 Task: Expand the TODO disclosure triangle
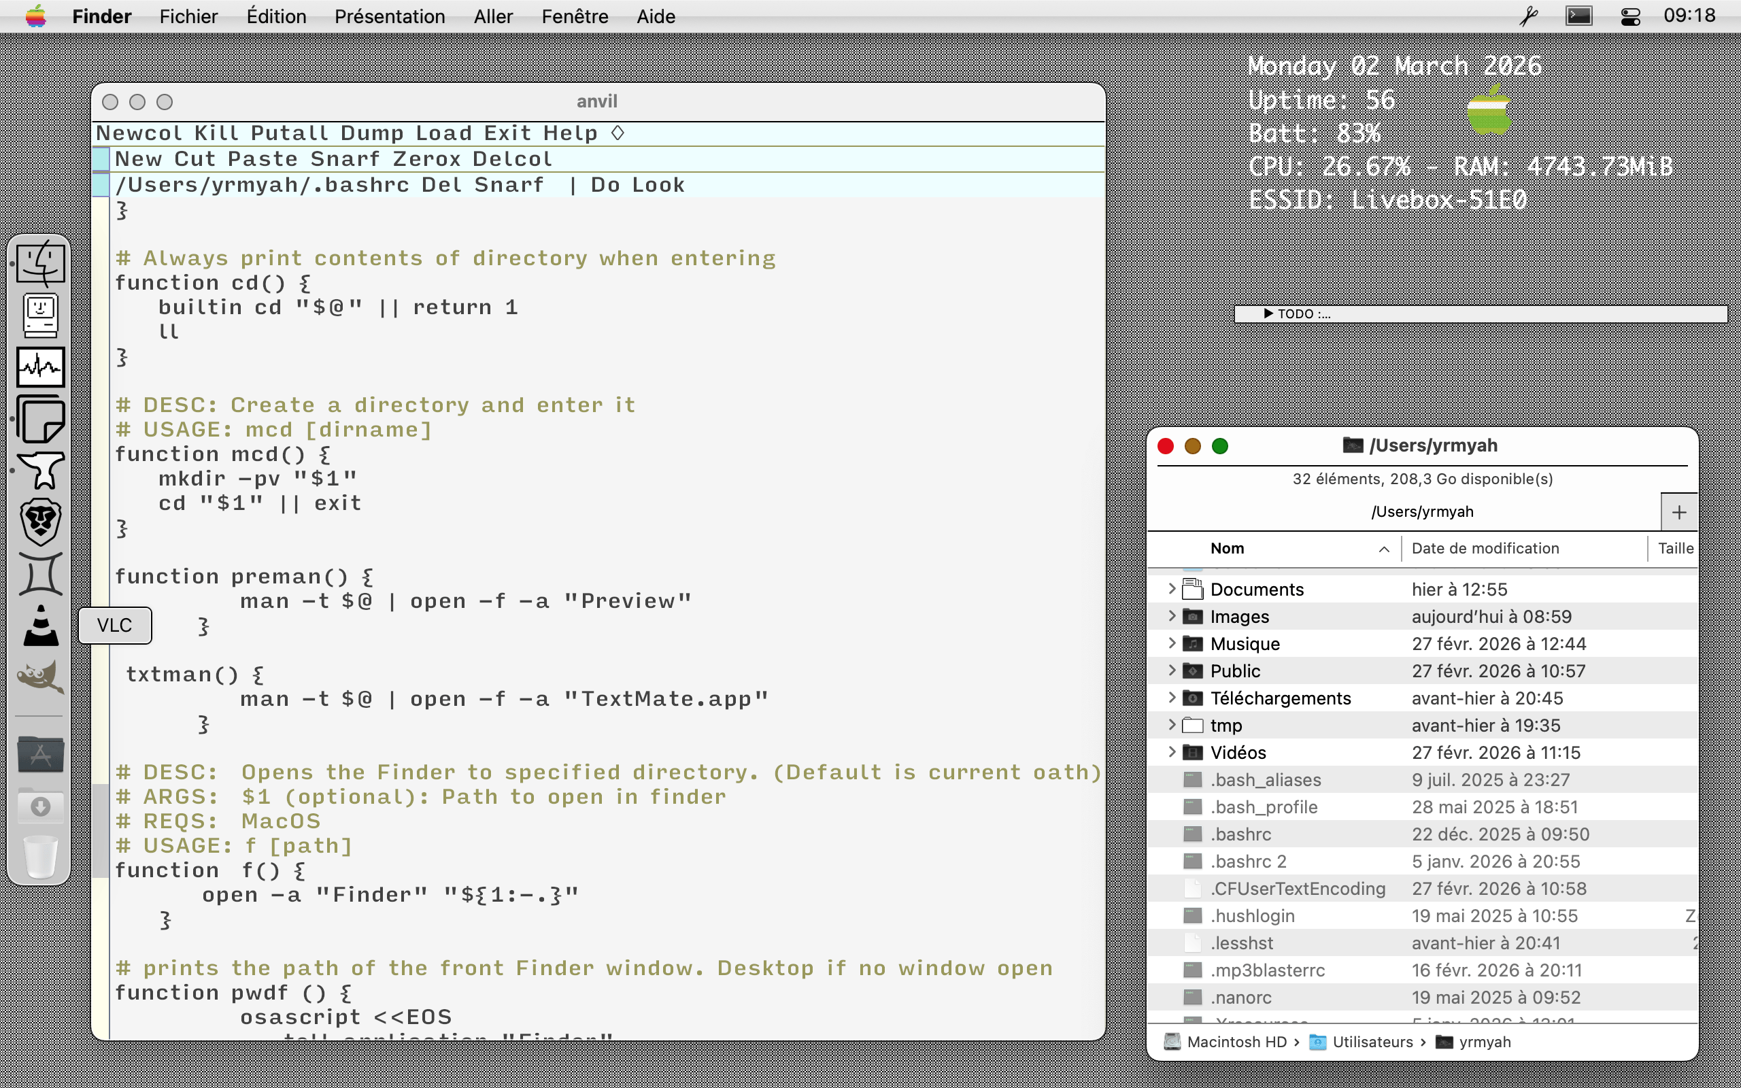[x=1268, y=313]
